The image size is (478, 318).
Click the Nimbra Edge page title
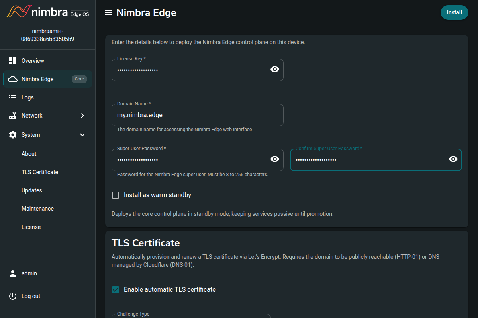(146, 13)
